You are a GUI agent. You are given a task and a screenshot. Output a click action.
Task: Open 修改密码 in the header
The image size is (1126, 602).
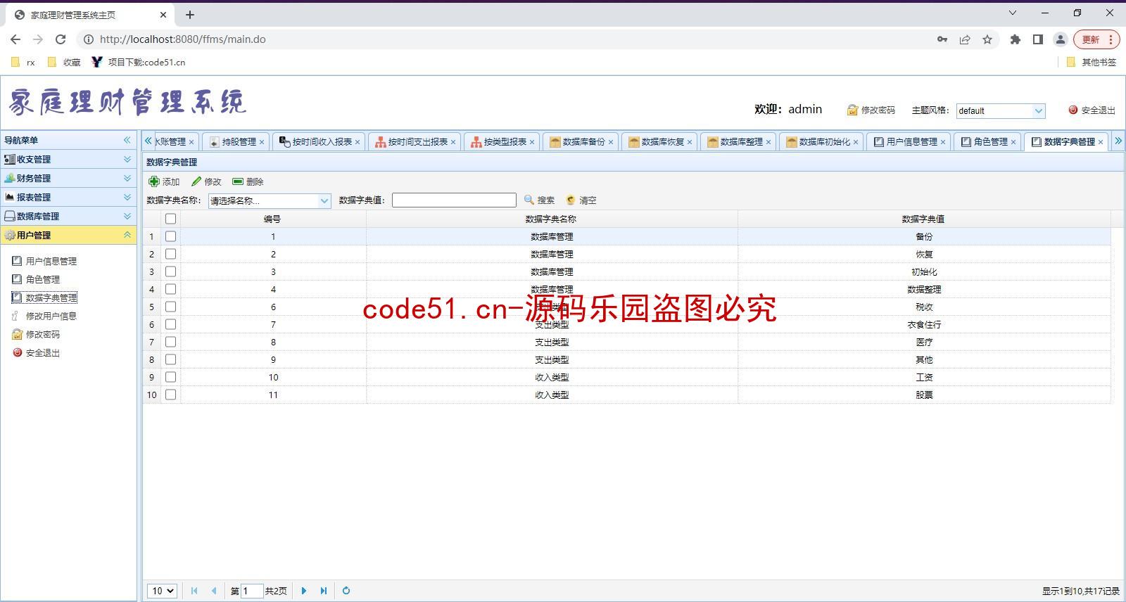871,110
